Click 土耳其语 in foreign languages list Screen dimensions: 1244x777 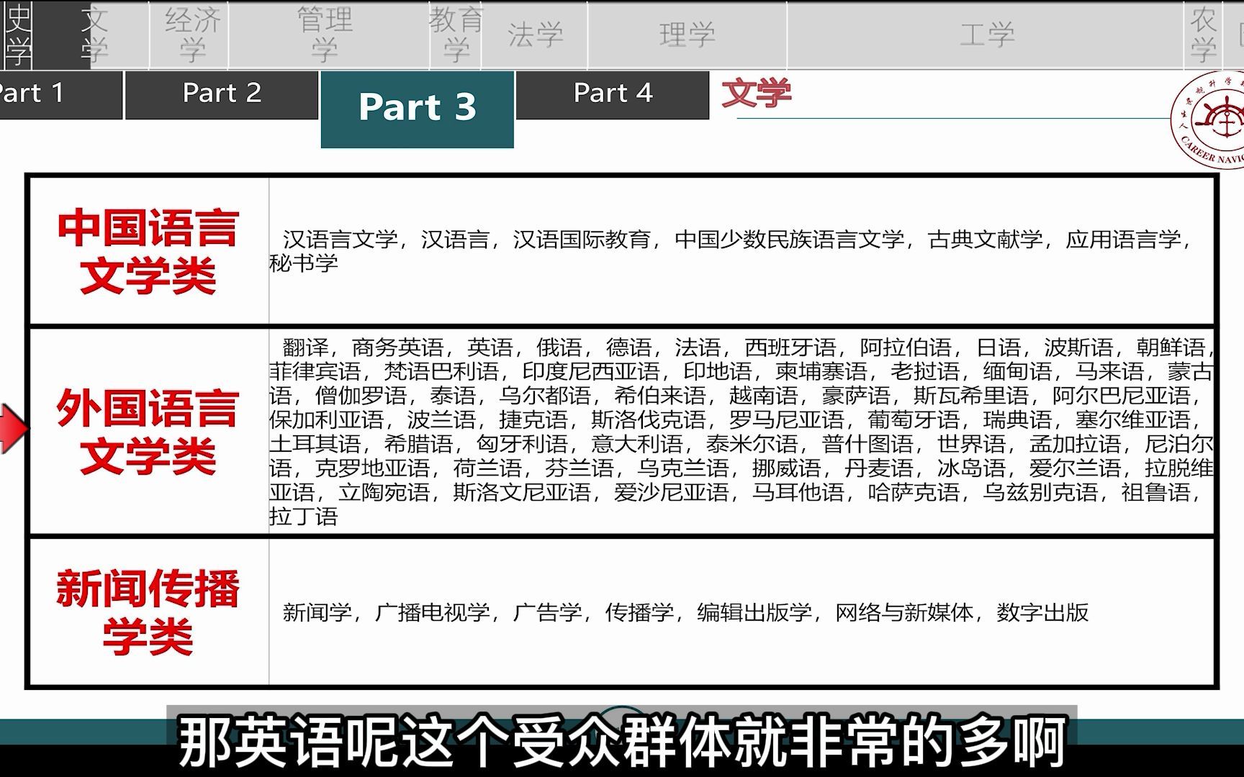coord(315,444)
